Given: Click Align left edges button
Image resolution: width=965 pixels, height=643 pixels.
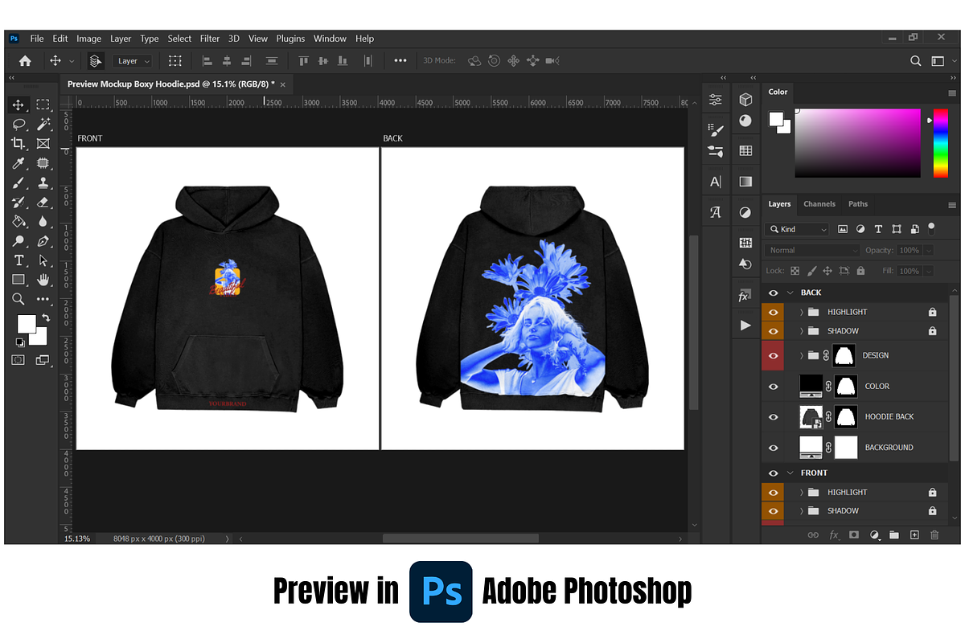Looking at the screenshot, I should pos(207,60).
